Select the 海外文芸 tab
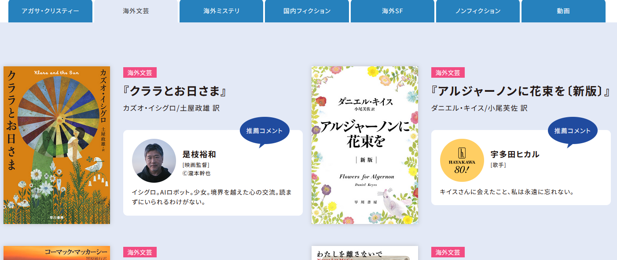Image resolution: width=617 pixels, height=260 pixels. pos(136,11)
